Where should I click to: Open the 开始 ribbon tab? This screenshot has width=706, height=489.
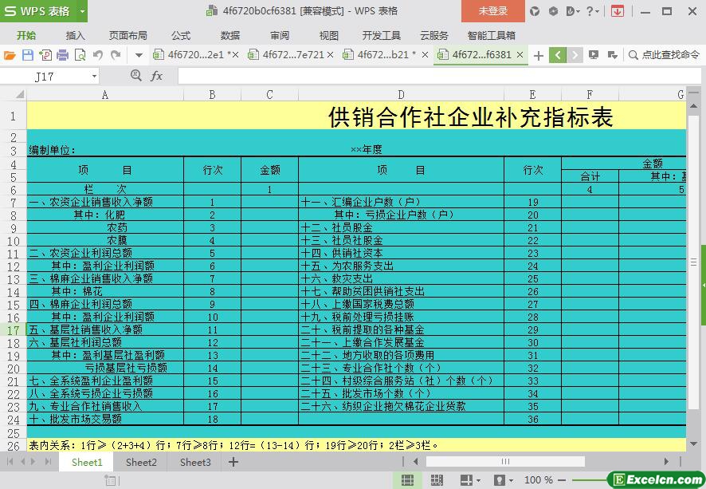(26, 36)
